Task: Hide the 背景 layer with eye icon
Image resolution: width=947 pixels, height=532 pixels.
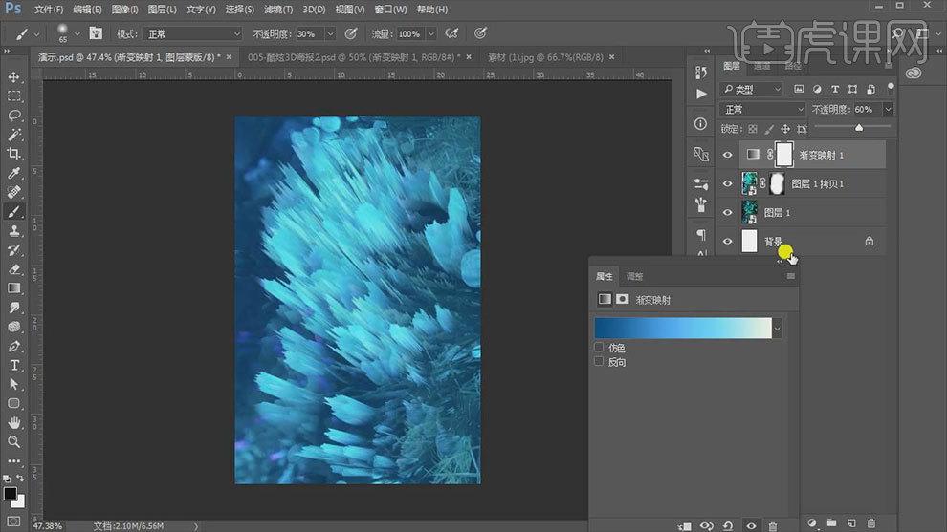Action: [727, 242]
